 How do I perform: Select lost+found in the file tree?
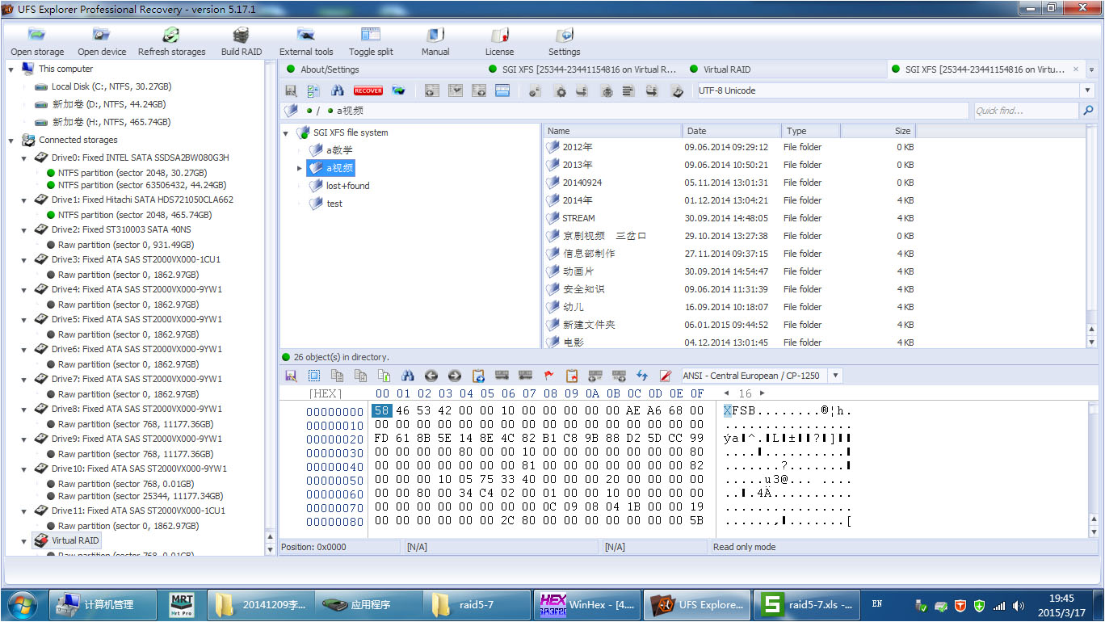tap(348, 186)
